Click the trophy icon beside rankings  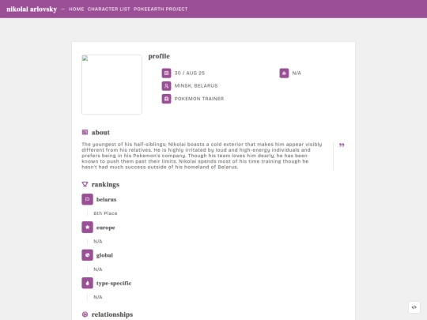[x=85, y=184]
